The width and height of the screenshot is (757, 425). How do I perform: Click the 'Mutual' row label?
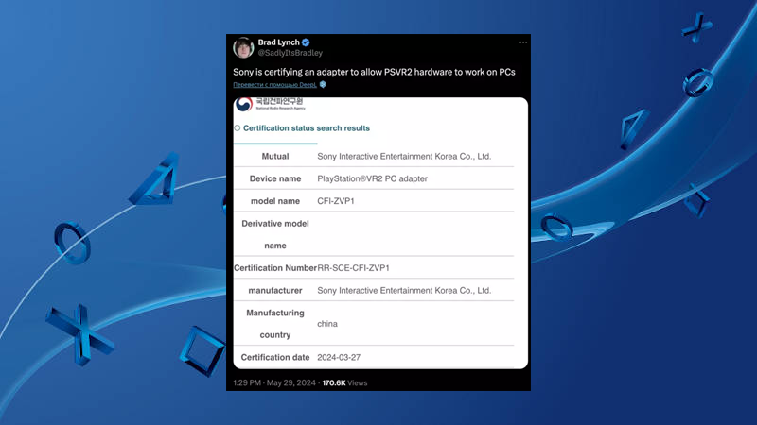pos(275,156)
